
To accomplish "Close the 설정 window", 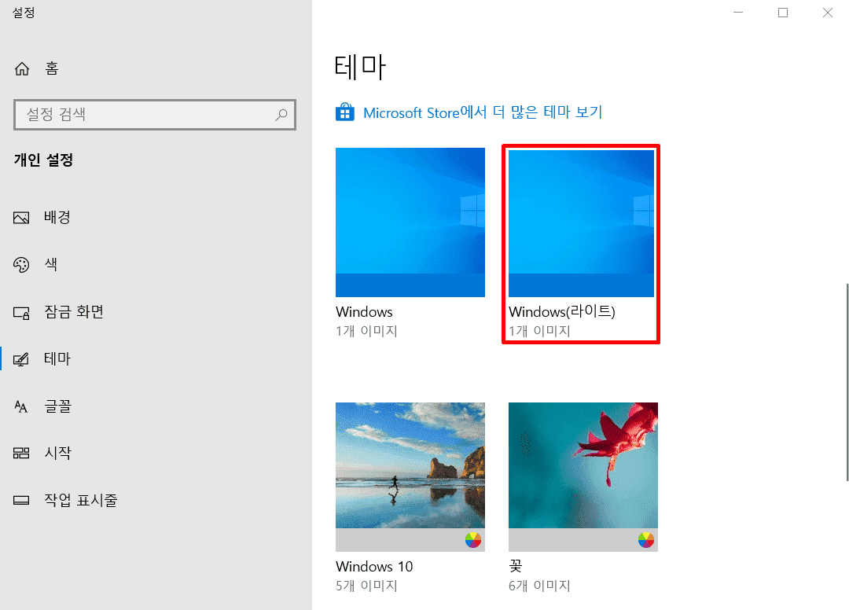I will click(x=827, y=13).
